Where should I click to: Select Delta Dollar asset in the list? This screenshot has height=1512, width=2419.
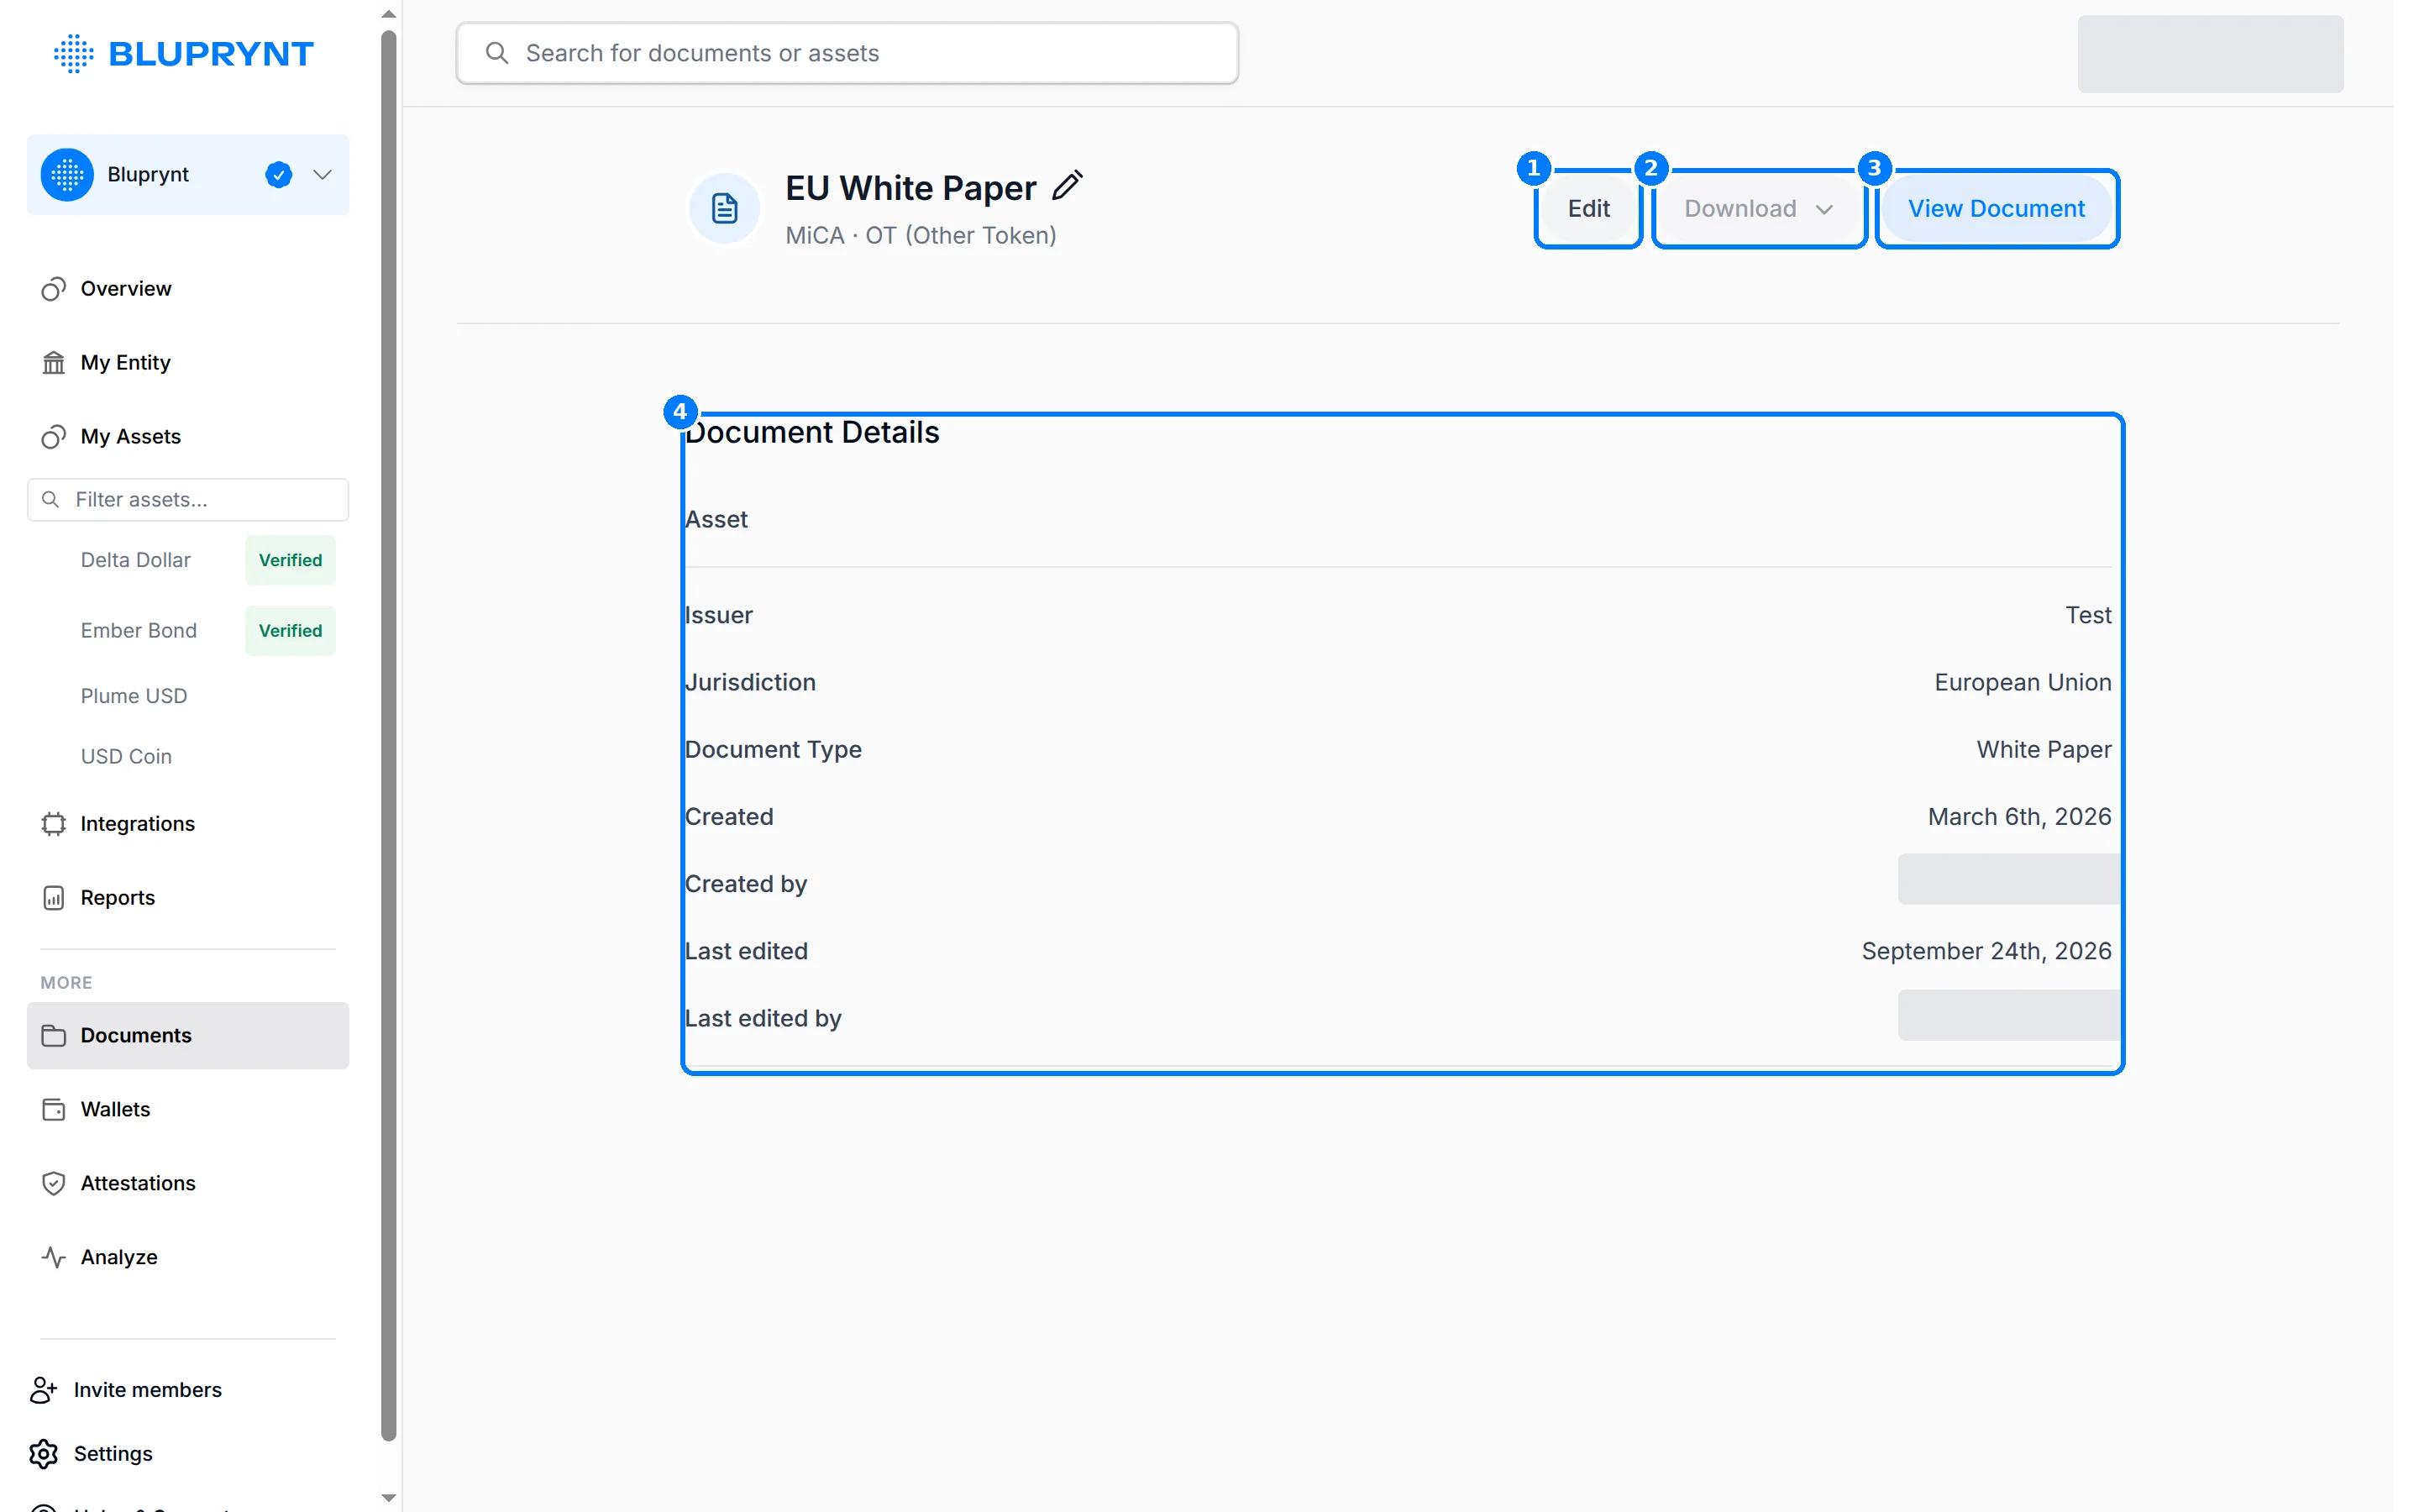point(136,560)
